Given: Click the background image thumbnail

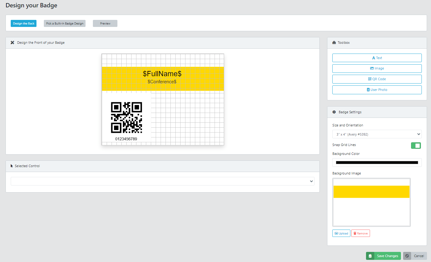Looking at the screenshot, I should coord(372,202).
